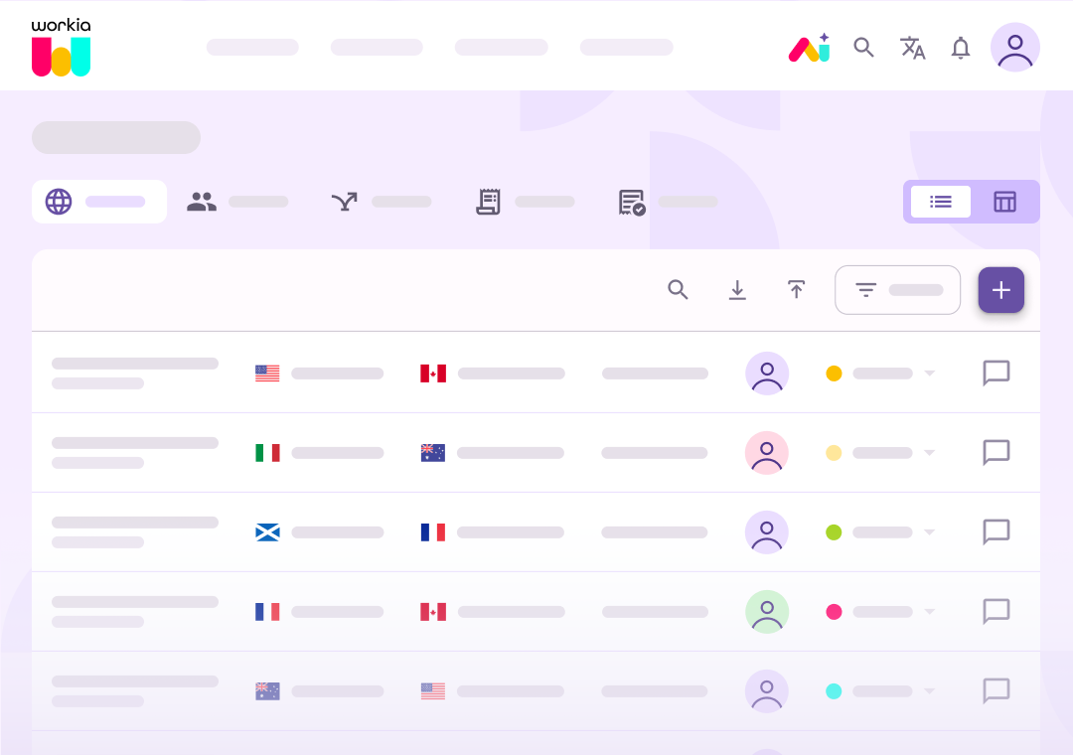Screen dimensions: 1073x755
Task: Click the pink avatar in Italy row
Action: tap(766, 452)
